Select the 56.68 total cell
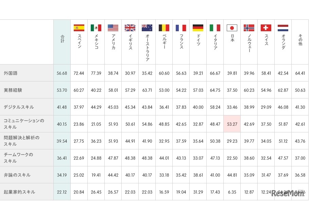This screenshot has width=309, height=201. (62, 73)
